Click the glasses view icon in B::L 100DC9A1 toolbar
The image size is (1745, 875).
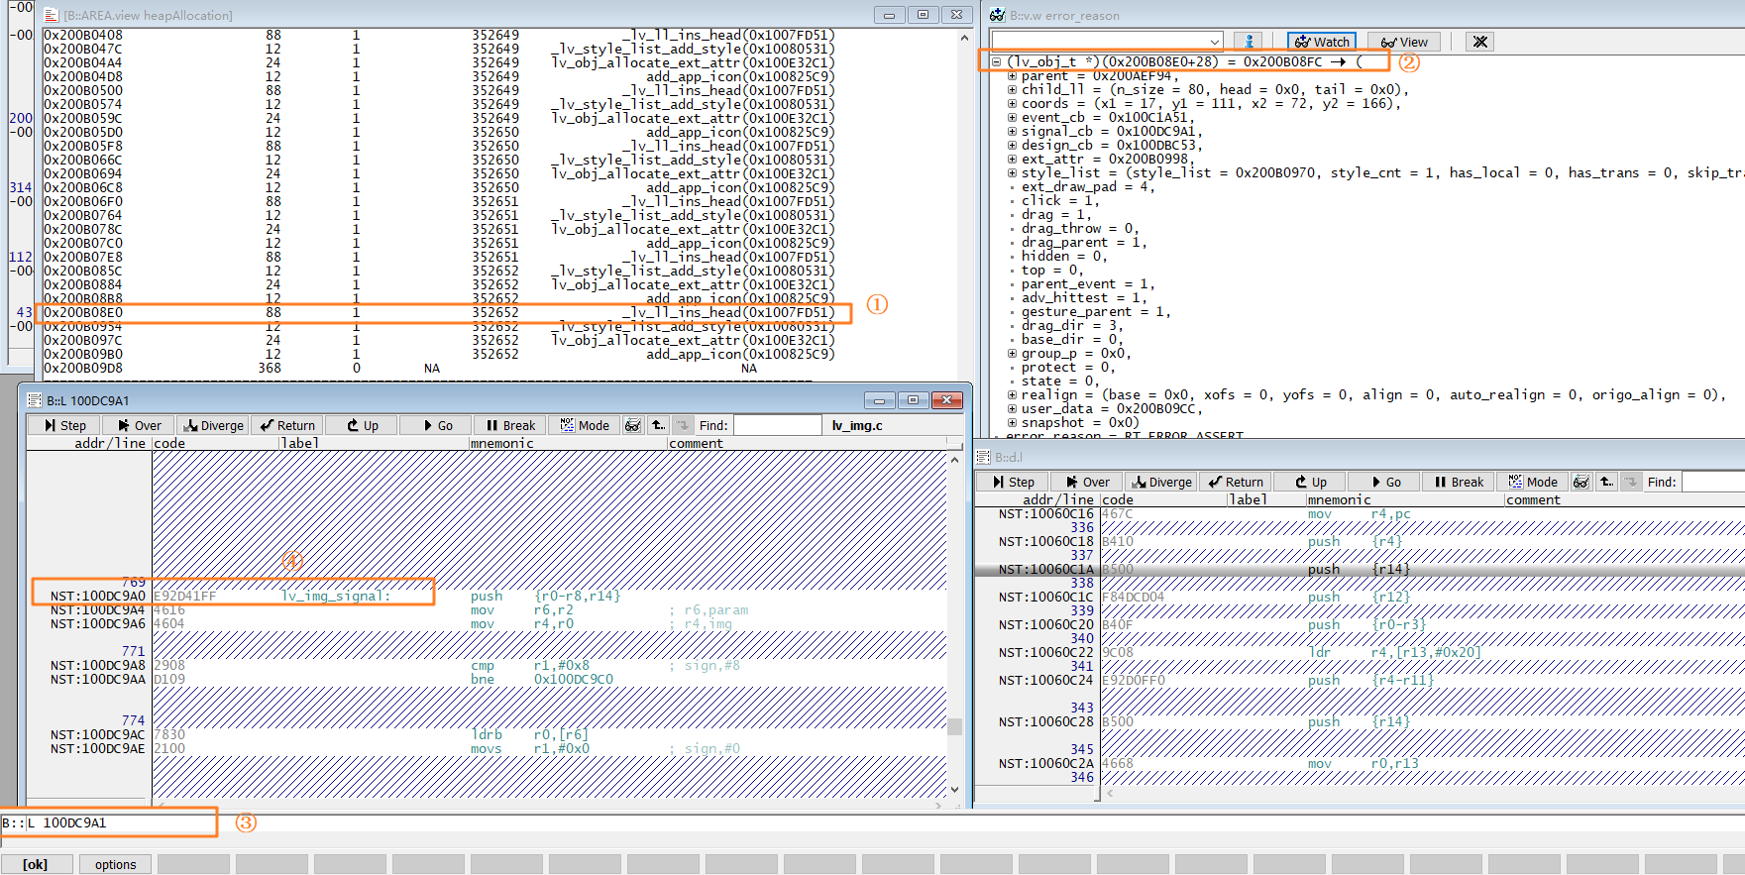pyautogui.click(x=633, y=425)
